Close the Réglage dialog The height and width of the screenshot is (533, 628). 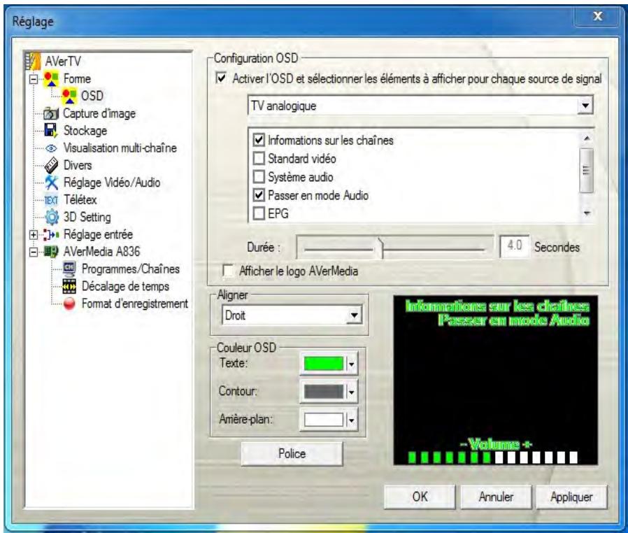[597, 16]
